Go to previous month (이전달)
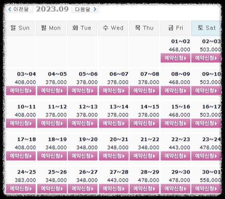225x199 pixels. [x=19, y=9]
